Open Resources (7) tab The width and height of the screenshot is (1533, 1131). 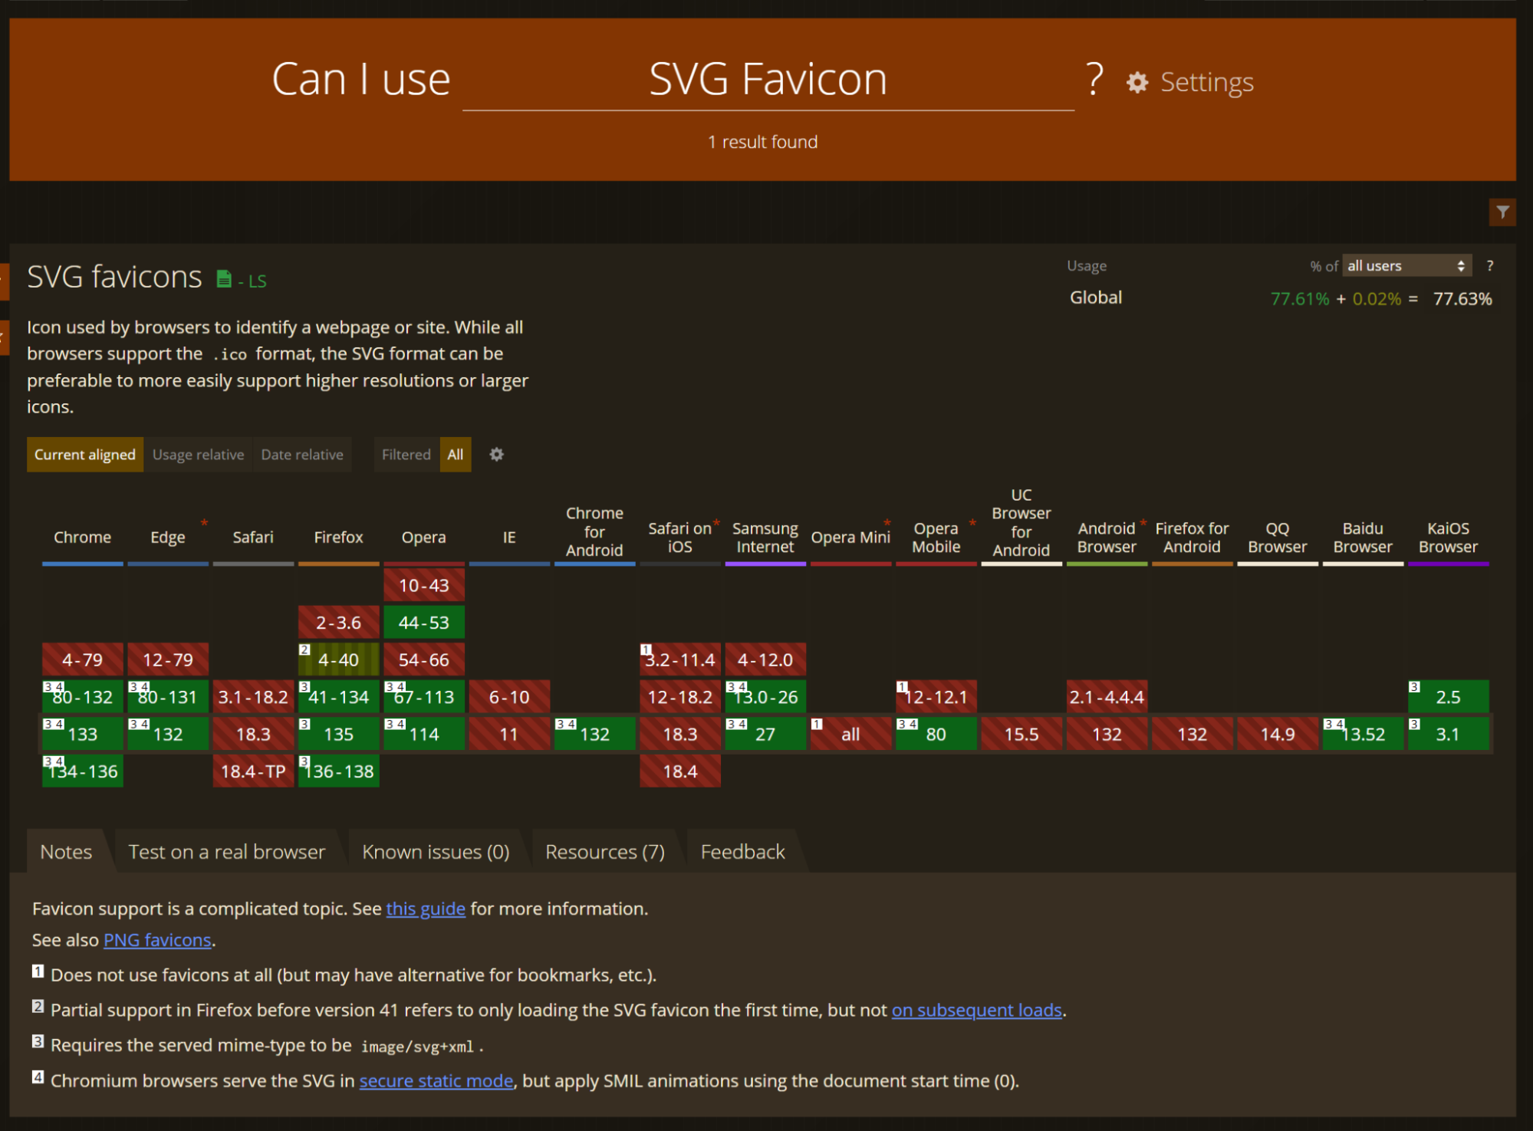[x=605, y=852]
